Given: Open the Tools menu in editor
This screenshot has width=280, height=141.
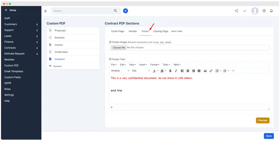Looking at the screenshot, I should click(166, 65).
